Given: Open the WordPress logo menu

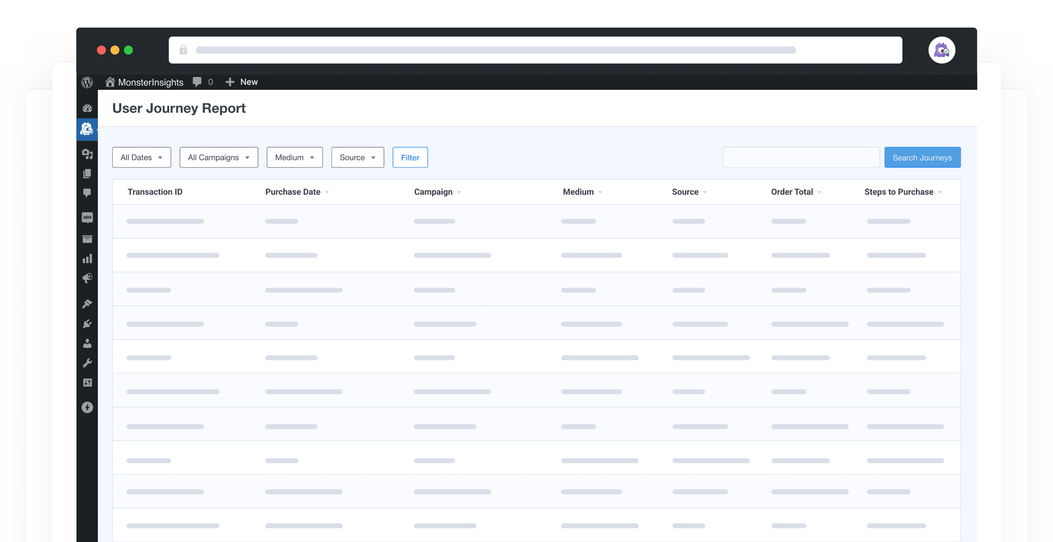Looking at the screenshot, I should pyautogui.click(x=87, y=82).
